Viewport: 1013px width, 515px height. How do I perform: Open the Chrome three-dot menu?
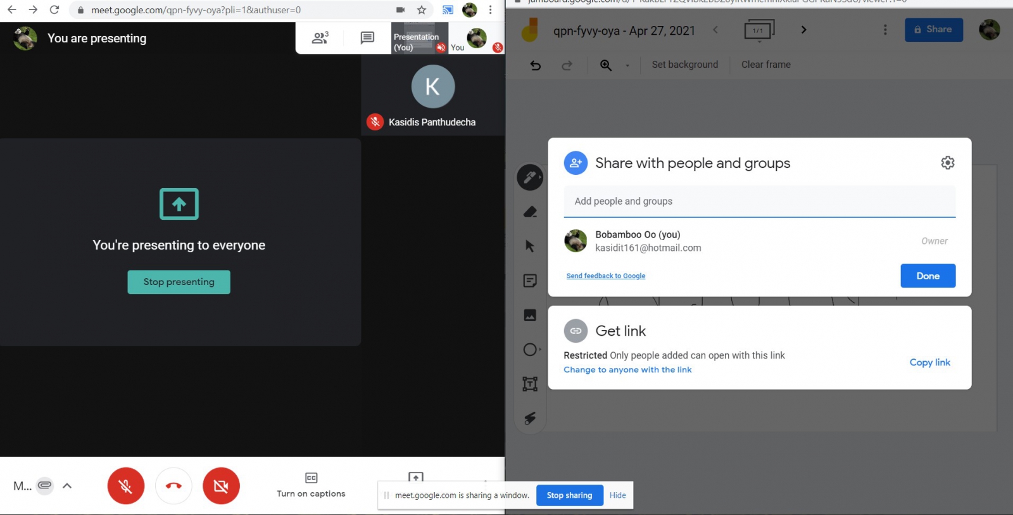[490, 10]
